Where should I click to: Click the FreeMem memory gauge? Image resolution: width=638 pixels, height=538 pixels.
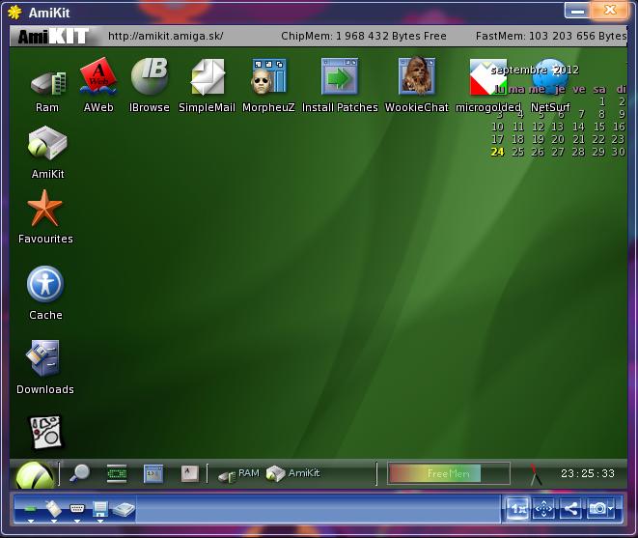(x=449, y=473)
